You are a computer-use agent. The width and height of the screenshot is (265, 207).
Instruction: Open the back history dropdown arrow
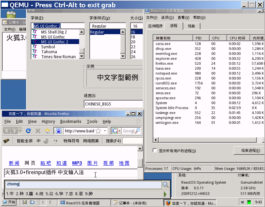(20, 131)
